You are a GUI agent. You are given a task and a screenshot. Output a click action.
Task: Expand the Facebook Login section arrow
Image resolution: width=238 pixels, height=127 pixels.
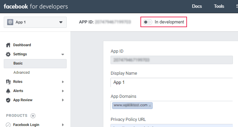click(x=63, y=125)
